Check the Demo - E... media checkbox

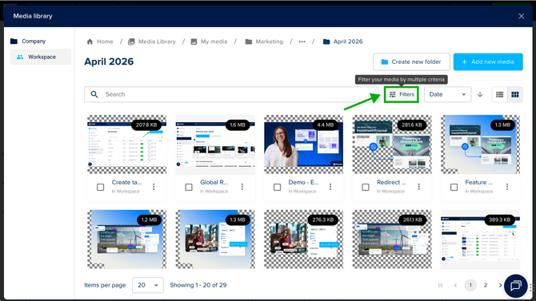click(278, 187)
